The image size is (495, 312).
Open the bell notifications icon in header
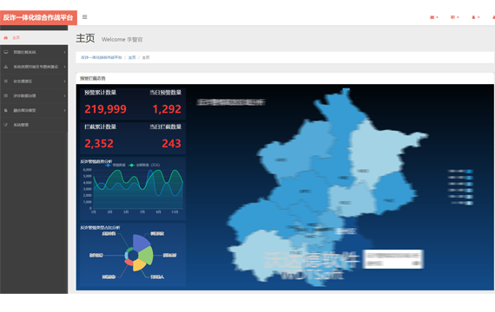coord(473,17)
